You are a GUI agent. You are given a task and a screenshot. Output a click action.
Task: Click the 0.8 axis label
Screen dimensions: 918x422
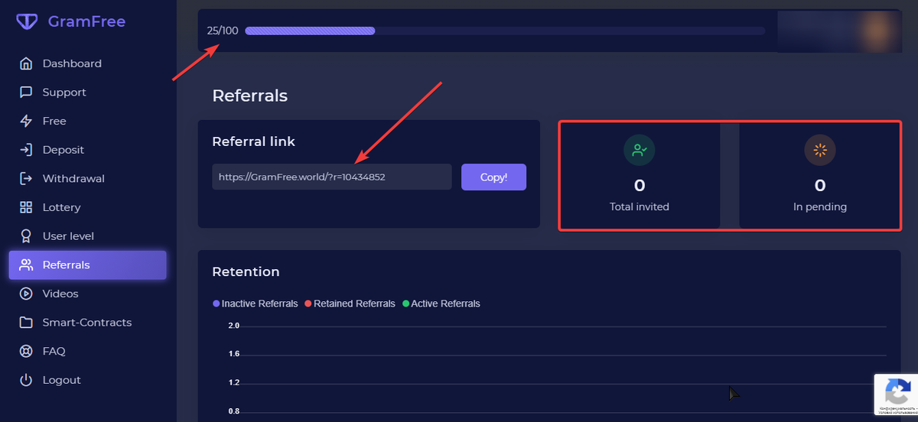[x=234, y=411]
